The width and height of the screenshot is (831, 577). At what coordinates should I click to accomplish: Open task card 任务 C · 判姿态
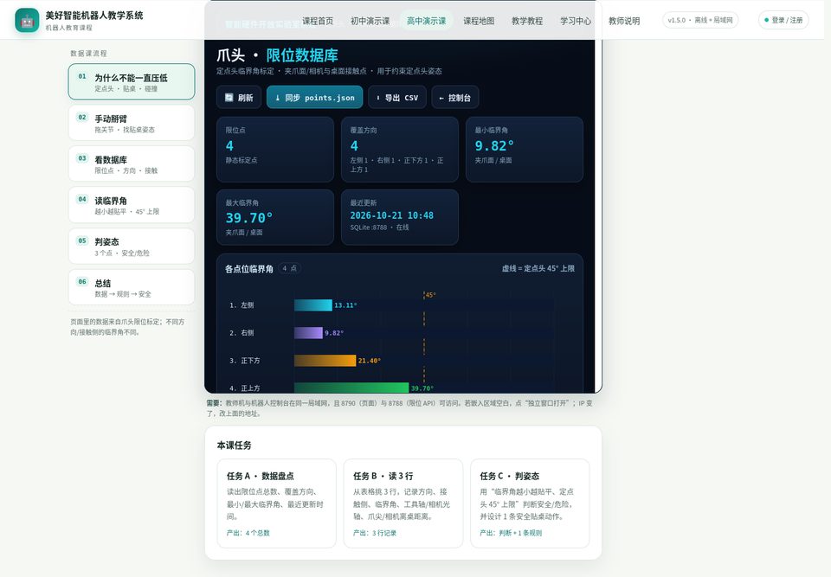[530, 503]
